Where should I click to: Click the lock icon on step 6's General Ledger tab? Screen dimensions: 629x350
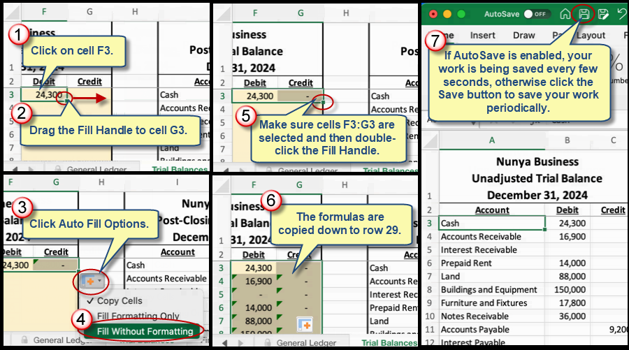pyautogui.click(x=268, y=343)
